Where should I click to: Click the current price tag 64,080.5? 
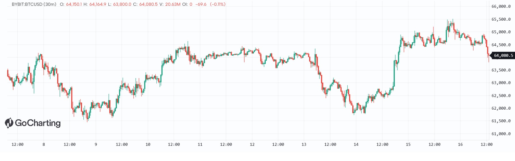[503, 55]
